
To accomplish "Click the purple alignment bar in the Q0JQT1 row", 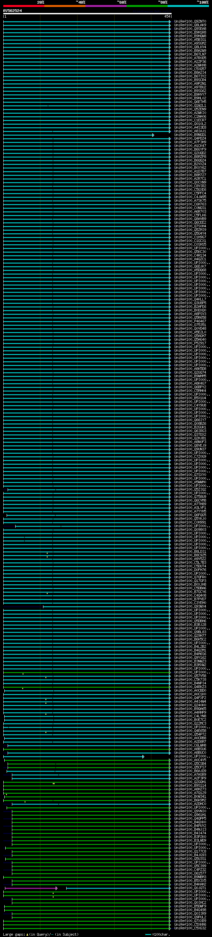I will click(x=31, y=888).
